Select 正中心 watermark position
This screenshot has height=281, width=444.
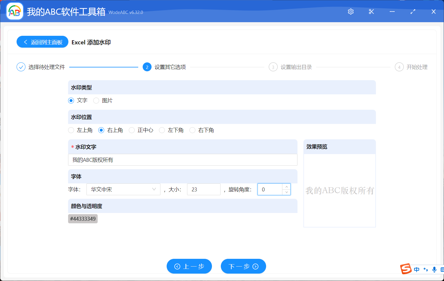pyautogui.click(x=131, y=130)
